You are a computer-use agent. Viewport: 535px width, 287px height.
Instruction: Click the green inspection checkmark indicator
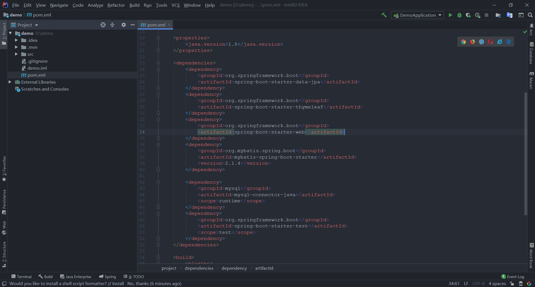(525, 32)
